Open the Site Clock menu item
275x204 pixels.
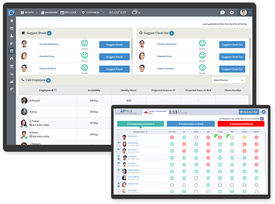(68, 12)
